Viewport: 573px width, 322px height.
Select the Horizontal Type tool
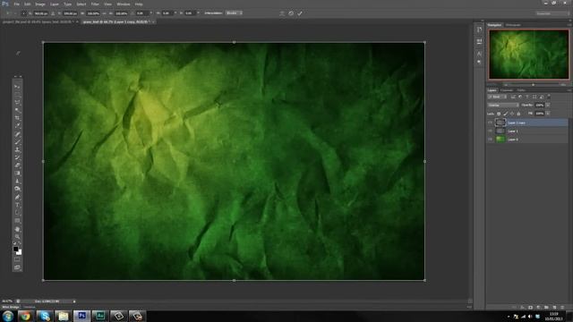[17, 205]
